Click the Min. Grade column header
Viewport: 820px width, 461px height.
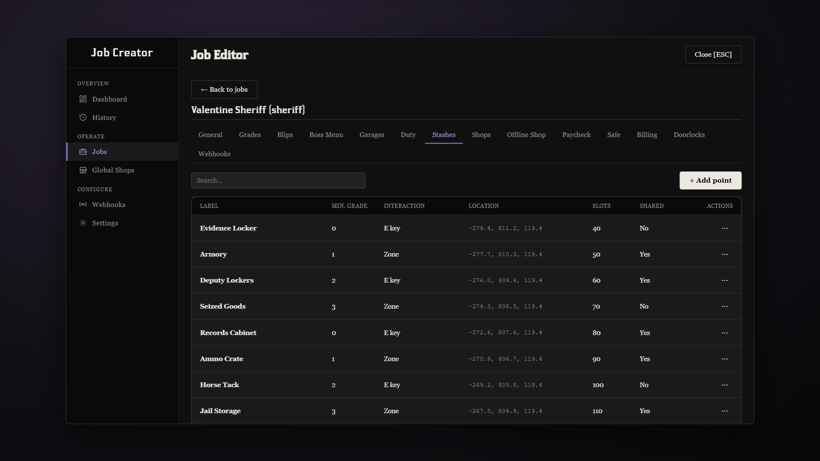pyautogui.click(x=349, y=206)
